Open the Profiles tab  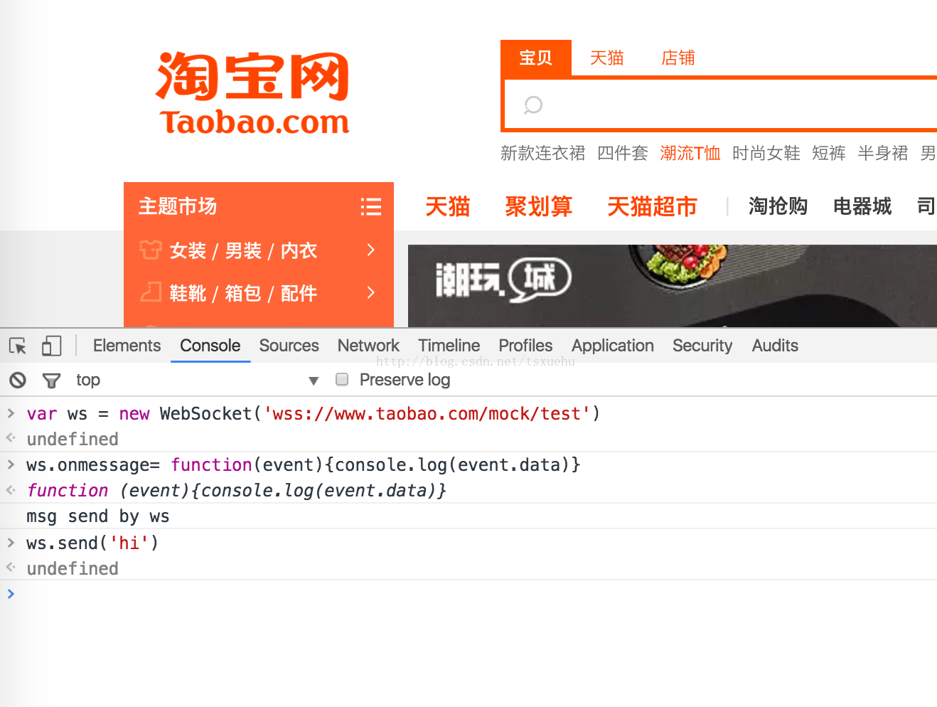pos(525,346)
